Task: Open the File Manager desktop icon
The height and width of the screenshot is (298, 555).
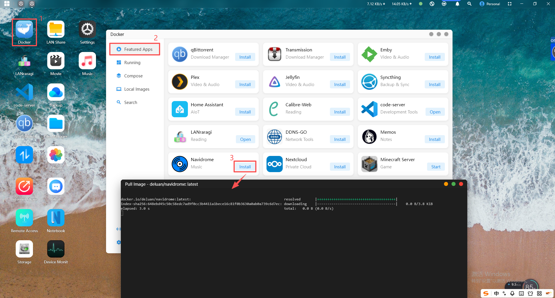Action: 56,124
